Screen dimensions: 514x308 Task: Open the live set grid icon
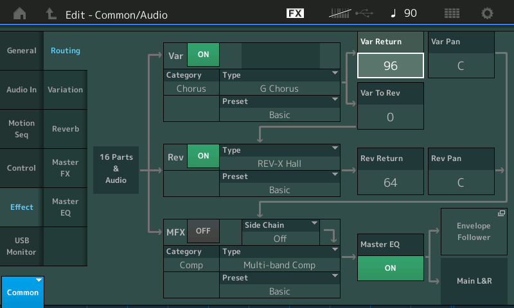pyautogui.click(x=452, y=13)
